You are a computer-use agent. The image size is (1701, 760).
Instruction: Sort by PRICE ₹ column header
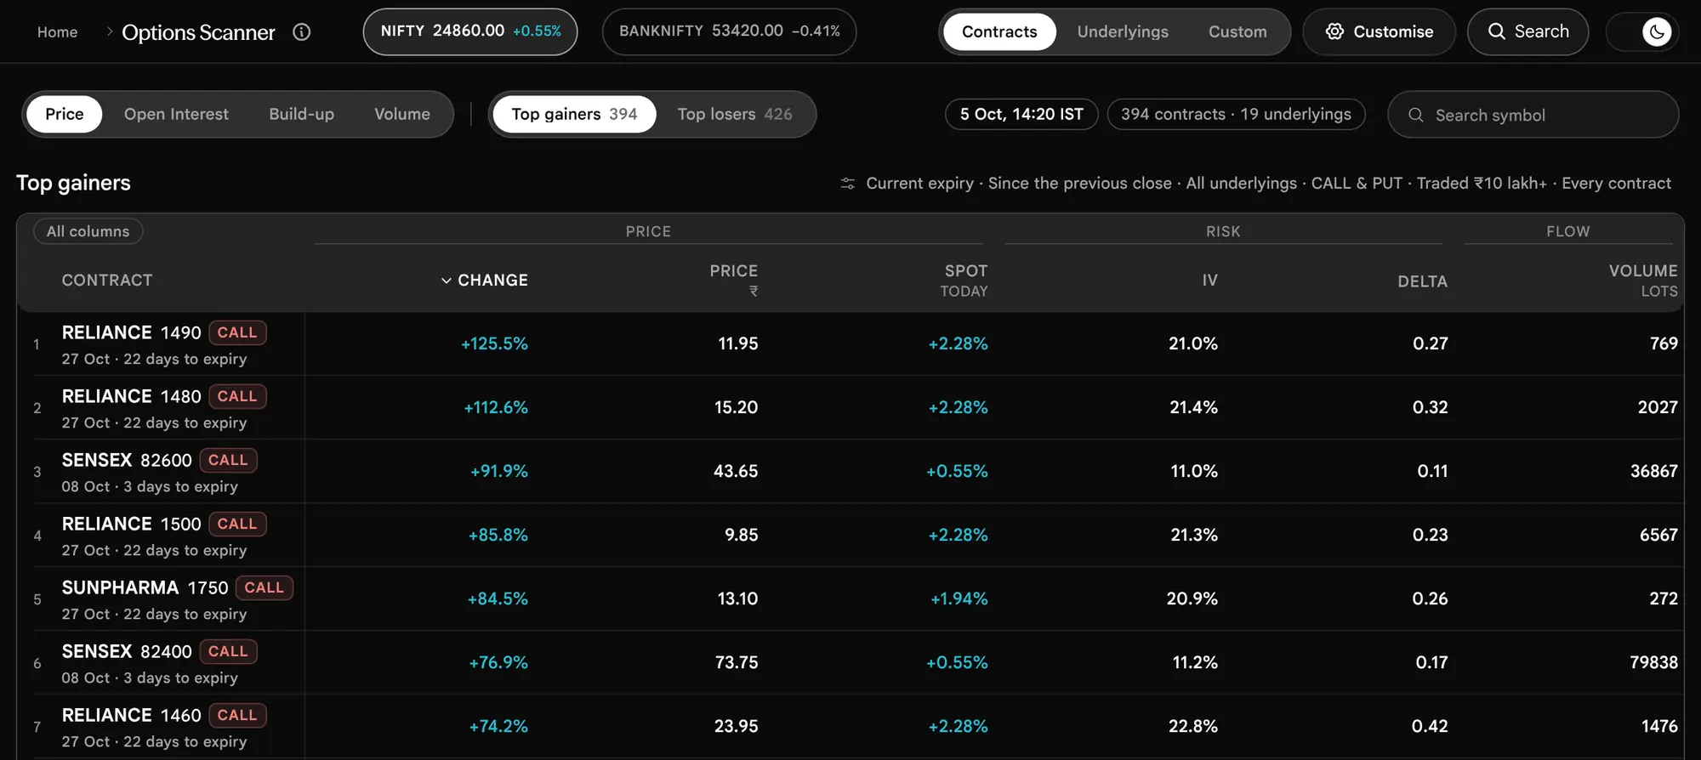point(733,280)
